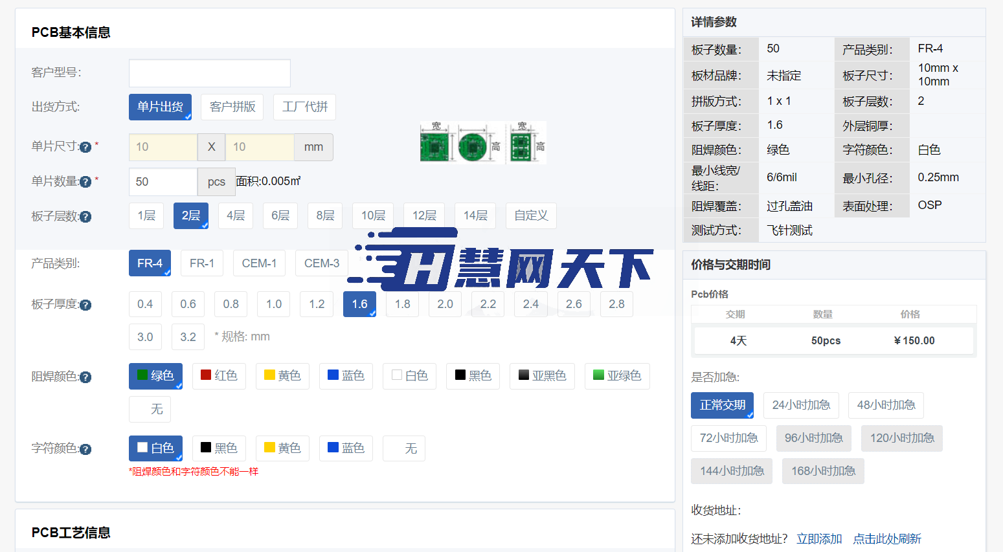Select 白色 silkscreen character color
The width and height of the screenshot is (1003, 552).
pyautogui.click(x=155, y=448)
